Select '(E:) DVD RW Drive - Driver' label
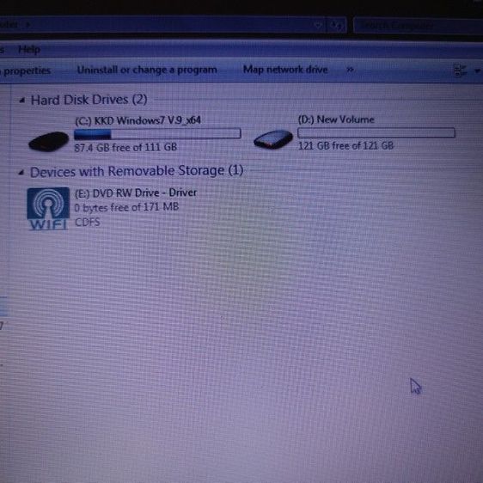 click(136, 193)
